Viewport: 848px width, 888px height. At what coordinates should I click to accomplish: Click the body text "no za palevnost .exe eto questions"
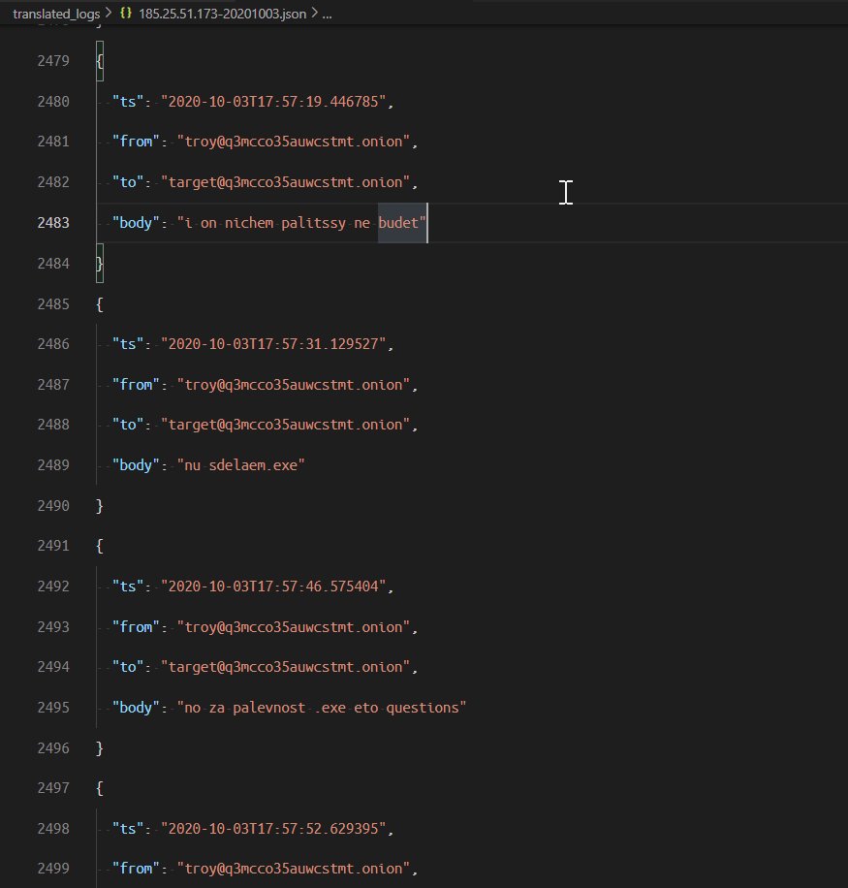coord(322,708)
